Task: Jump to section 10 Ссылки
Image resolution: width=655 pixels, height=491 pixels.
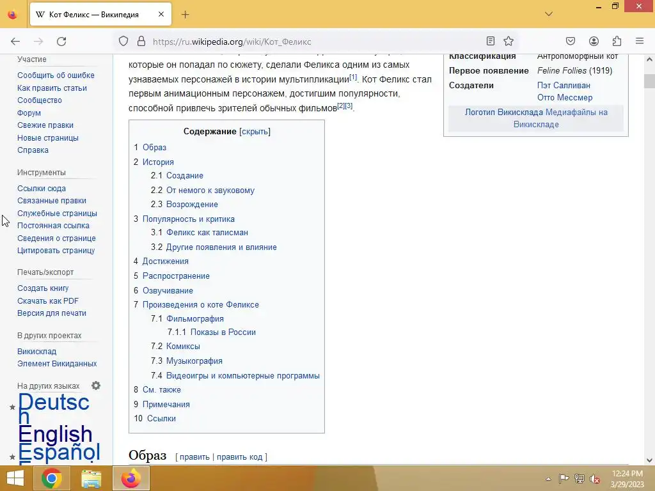Action: [161, 419]
